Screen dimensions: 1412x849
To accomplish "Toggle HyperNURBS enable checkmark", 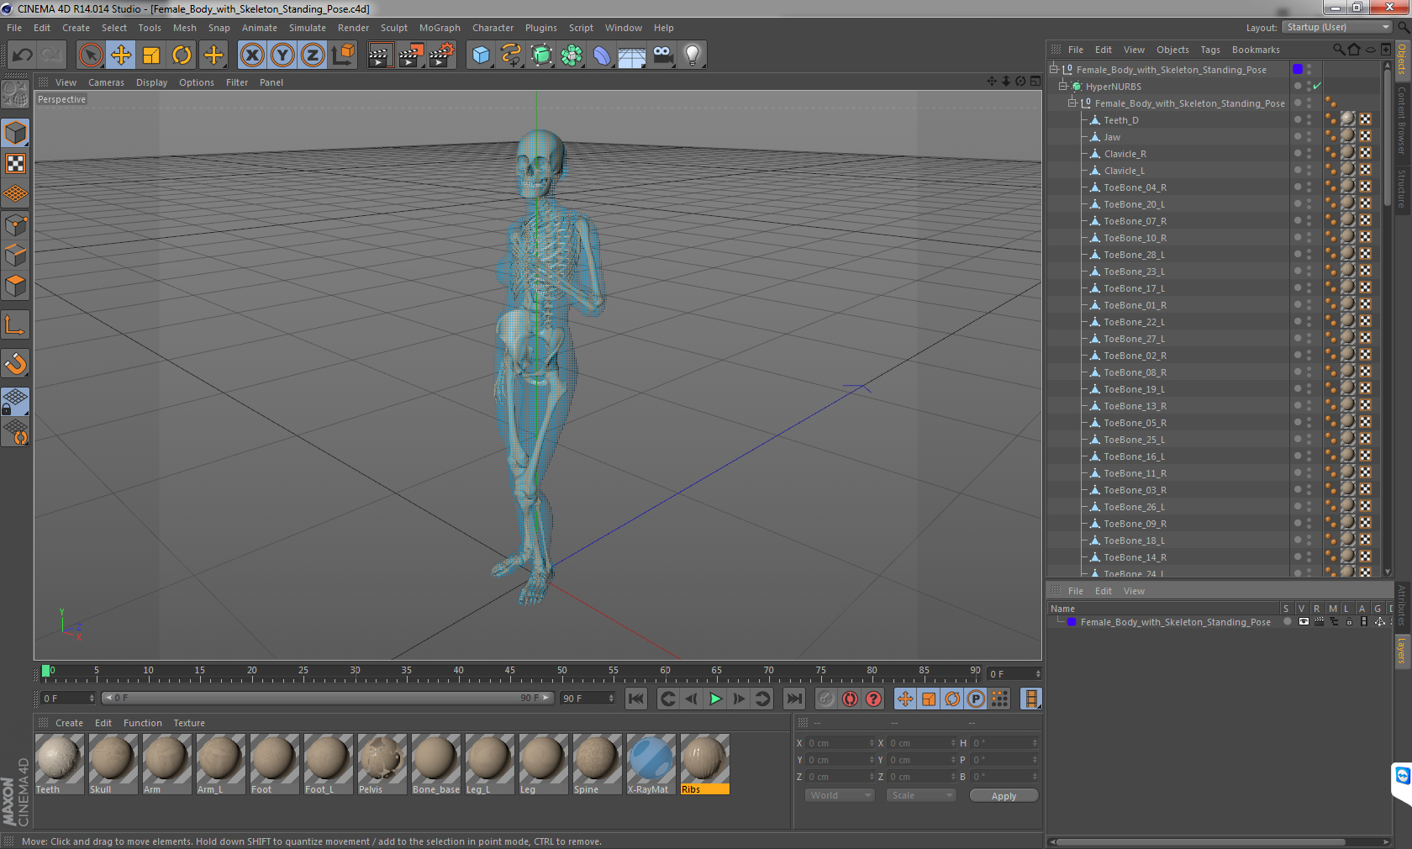I will [1317, 87].
